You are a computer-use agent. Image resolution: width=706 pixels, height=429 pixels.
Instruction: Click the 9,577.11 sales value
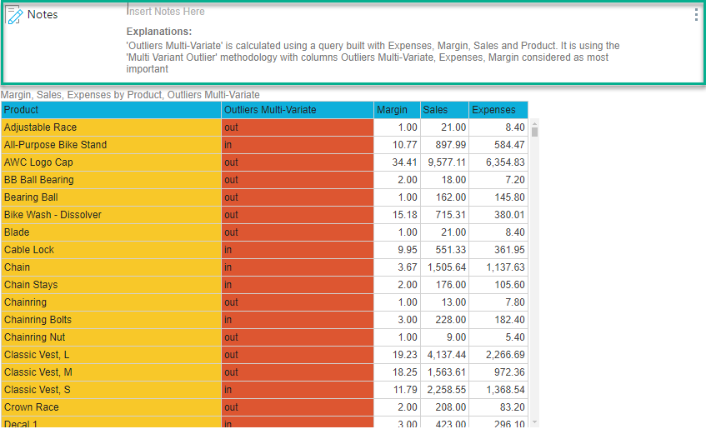pos(444,162)
